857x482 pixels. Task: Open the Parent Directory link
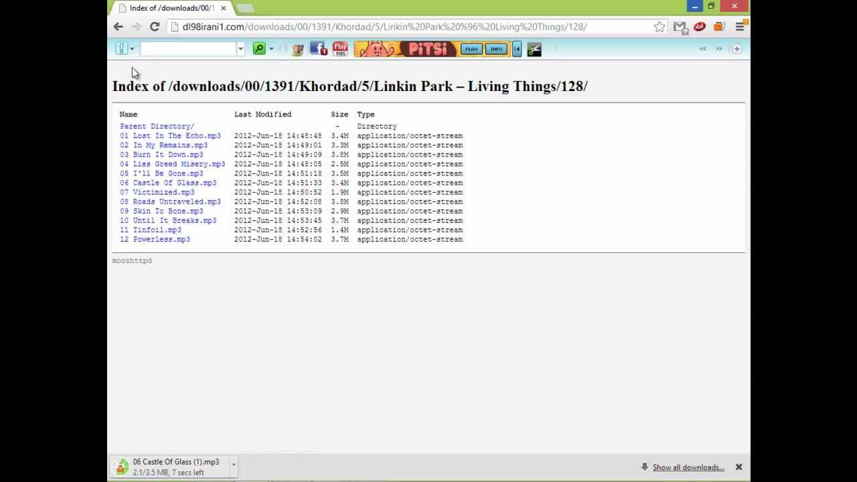157,126
